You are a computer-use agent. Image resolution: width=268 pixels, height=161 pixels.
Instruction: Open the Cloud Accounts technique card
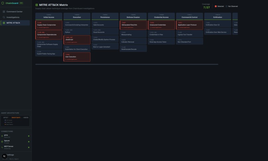click(105, 31)
